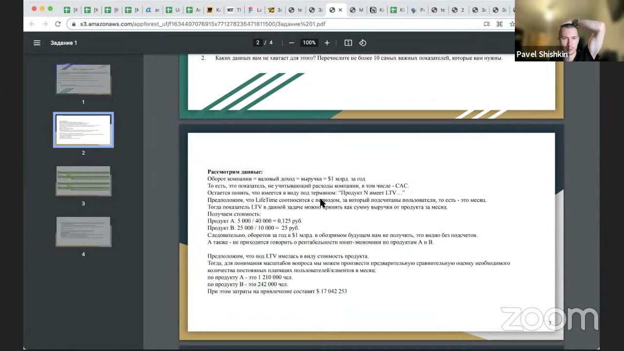Click the zoom in plus button
The height and width of the screenshot is (351, 624).
(x=327, y=43)
